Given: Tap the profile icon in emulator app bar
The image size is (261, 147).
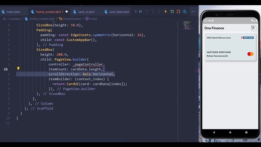Looking at the screenshot, I should pyautogui.click(x=253, y=28).
